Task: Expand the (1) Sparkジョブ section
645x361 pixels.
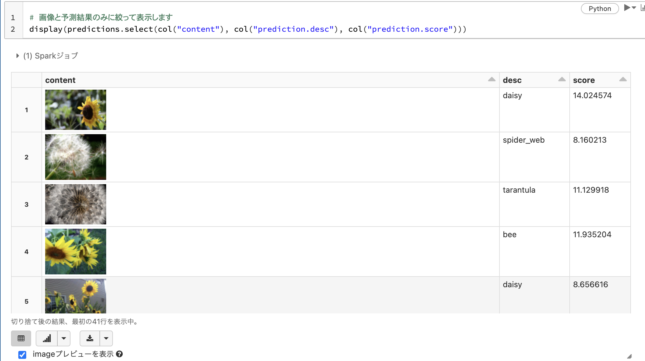Action: [17, 55]
